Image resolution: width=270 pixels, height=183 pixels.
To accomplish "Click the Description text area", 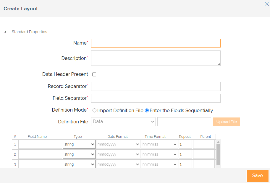I will point(156,58).
